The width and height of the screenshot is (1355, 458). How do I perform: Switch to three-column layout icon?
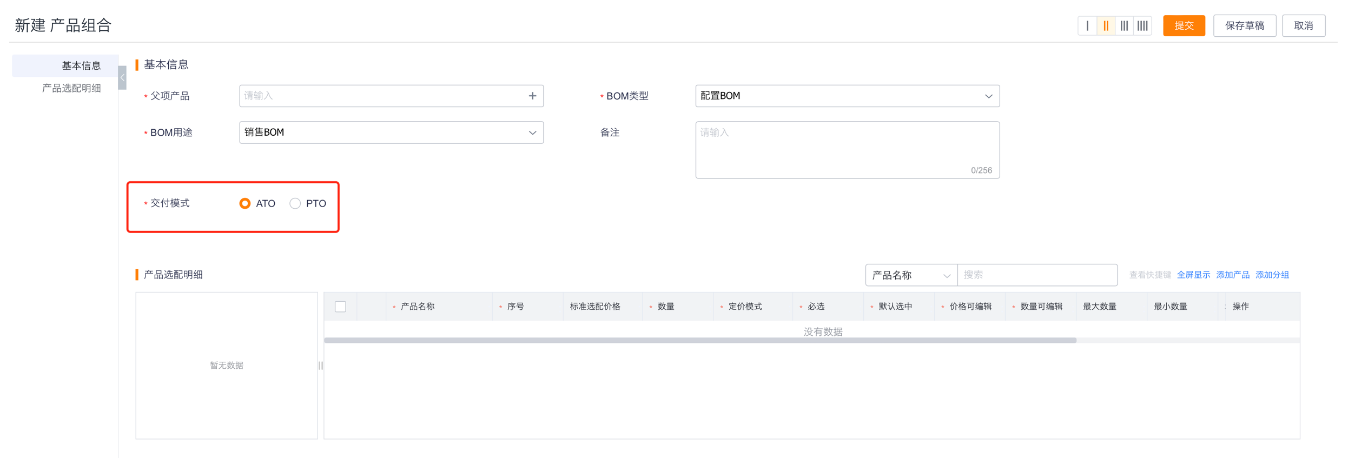point(1124,26)
